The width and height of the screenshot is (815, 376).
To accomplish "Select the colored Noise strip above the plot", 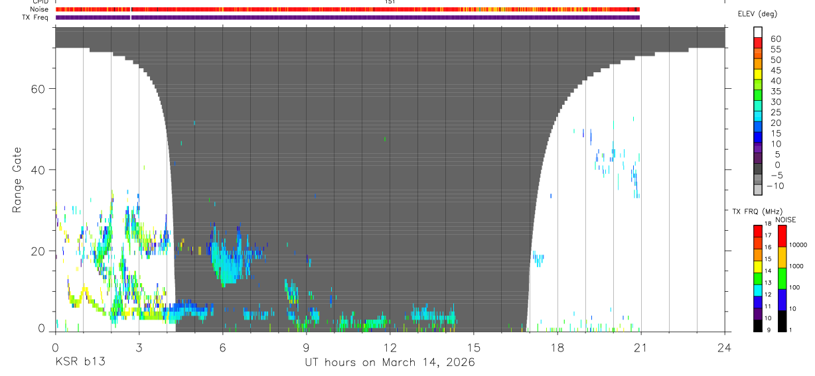I will [x=347, y=9].
